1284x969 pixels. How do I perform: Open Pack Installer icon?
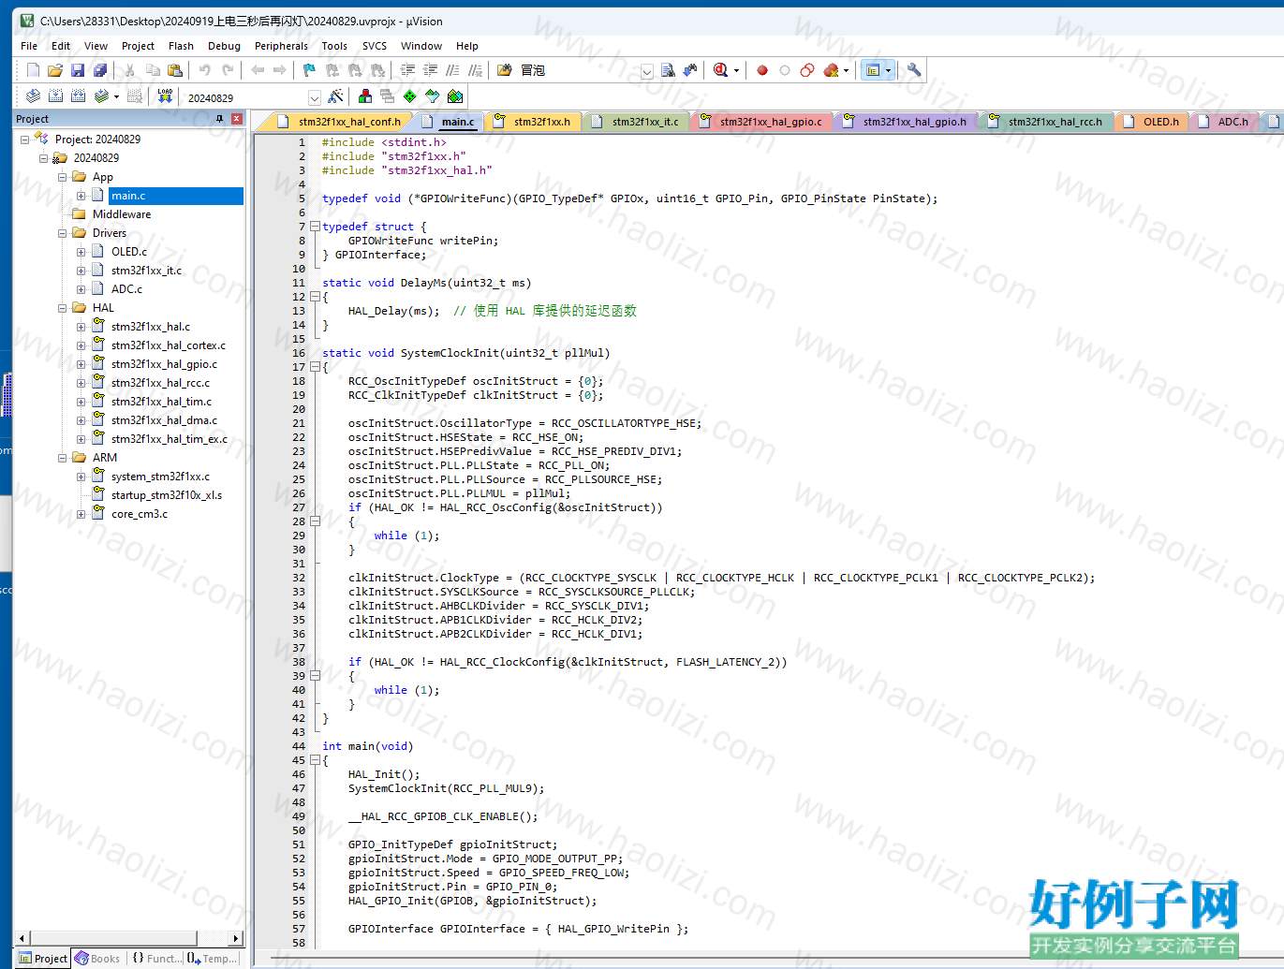pyautogui.click(x=455, y=96)
